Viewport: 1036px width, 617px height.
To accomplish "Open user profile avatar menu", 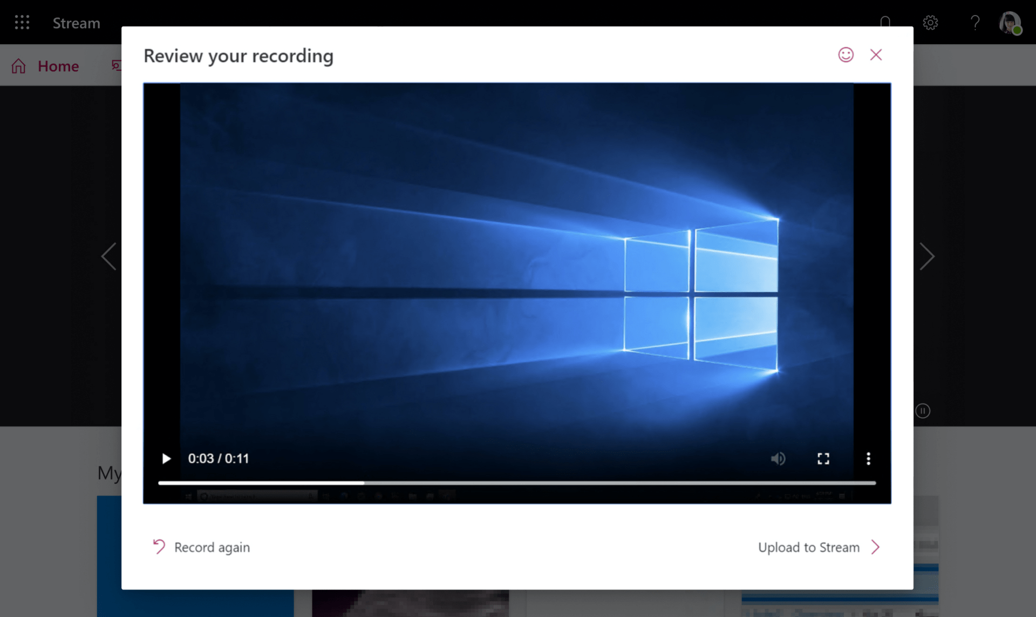I will (1010, 22).
